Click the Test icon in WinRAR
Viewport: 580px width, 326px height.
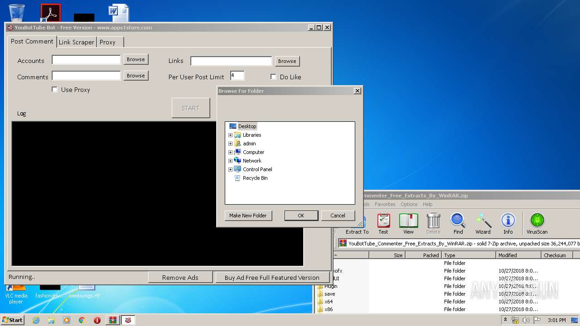383,224
